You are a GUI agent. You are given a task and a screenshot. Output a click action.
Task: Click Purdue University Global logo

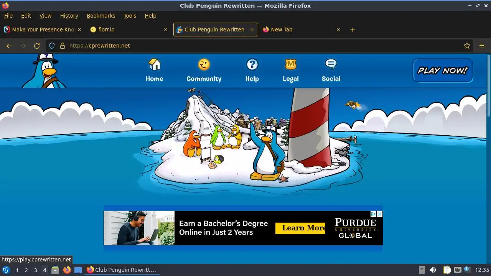(356, 228)
